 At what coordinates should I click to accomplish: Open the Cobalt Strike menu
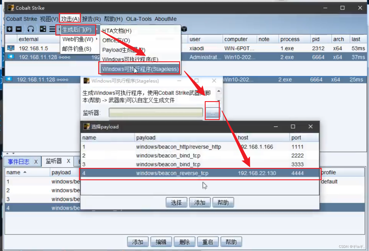(x=22, y=19)
